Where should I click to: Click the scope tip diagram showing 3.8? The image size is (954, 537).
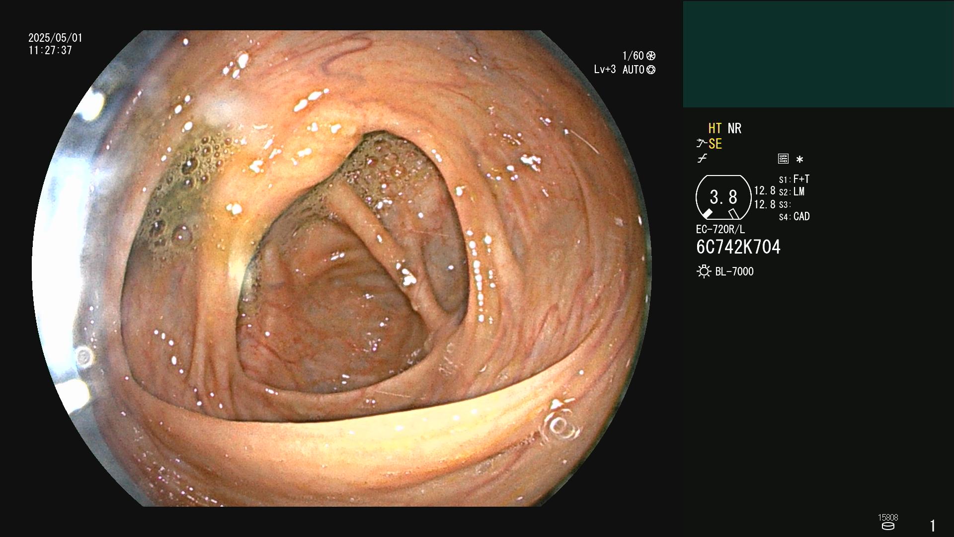click(x=723, y=197)
